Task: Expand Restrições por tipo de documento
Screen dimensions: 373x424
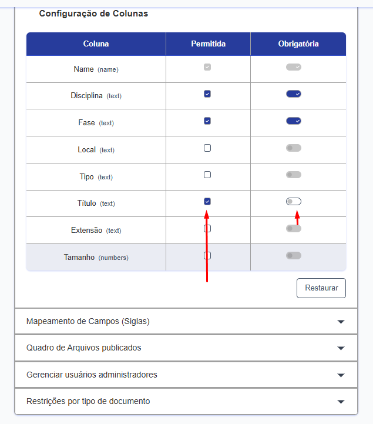Action: (186, 401)
